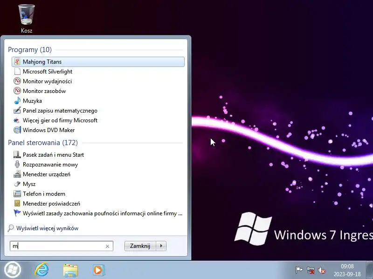Click the muted speaker tray icon

tap(322, 270)
